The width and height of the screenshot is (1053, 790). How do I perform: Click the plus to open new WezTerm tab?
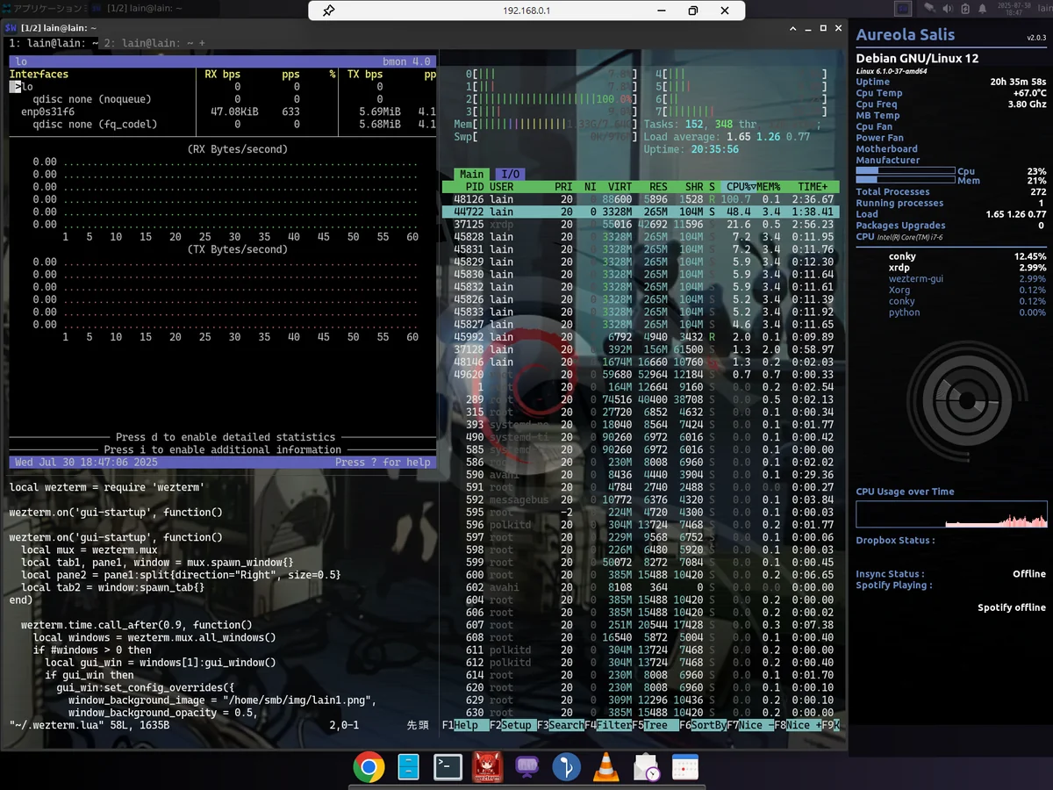click(202, 43)
